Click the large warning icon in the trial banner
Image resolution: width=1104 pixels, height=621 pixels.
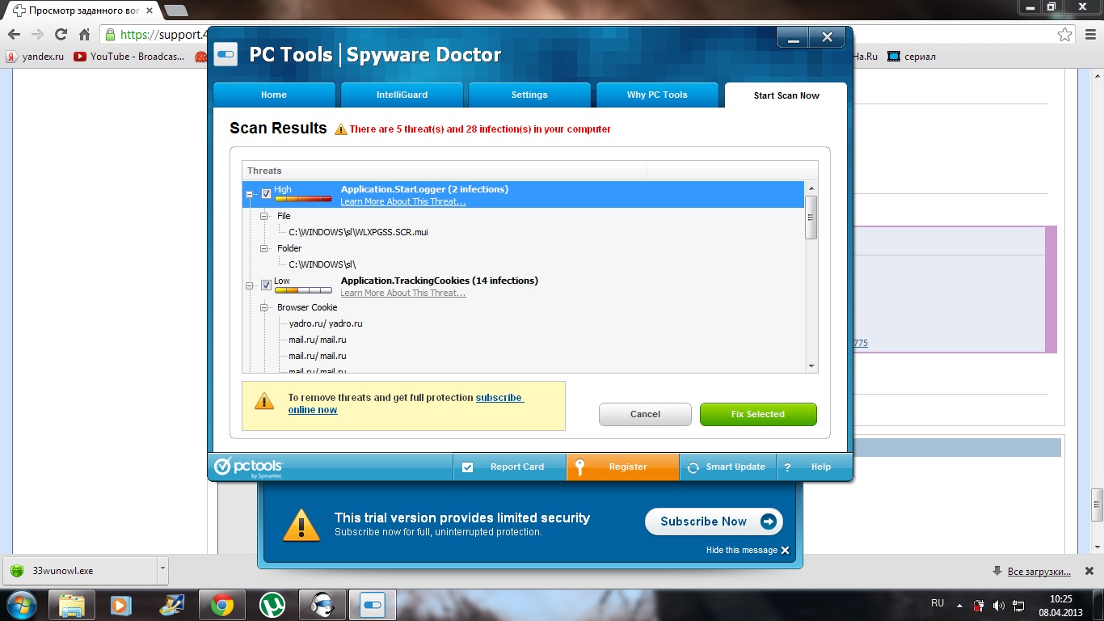coord(301,525)
